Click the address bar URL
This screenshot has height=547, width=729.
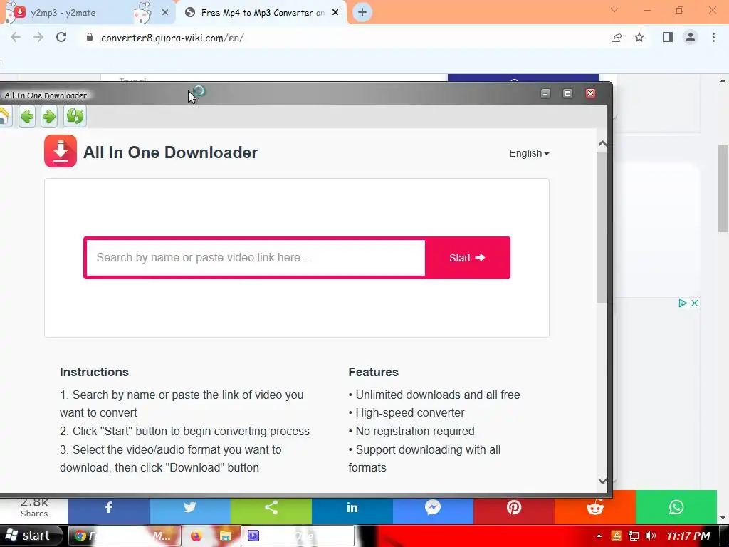tap(172, 38)
